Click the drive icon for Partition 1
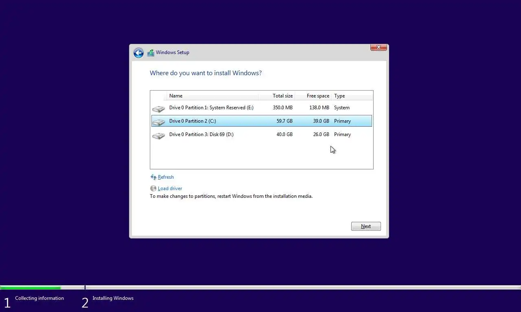The height and width of the screenshot is (312, 521). tap(158, 108)
